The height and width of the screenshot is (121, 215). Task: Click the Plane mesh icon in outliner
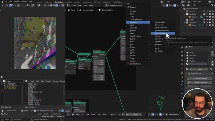point(190,26)
